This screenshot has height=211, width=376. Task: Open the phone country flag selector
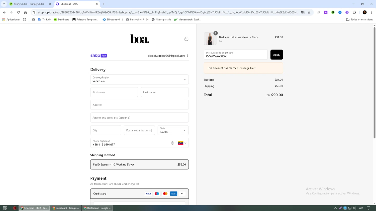click(x=182, y=143)
